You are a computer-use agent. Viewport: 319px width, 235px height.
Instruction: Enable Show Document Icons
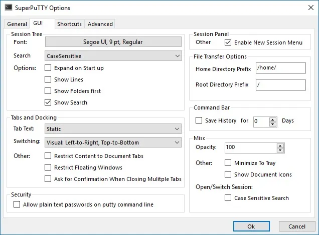tap(228, 174)
